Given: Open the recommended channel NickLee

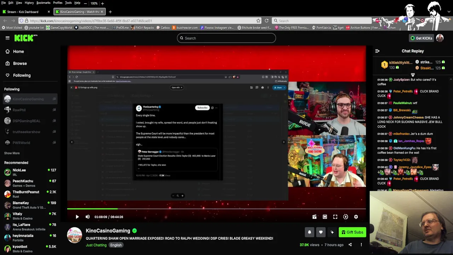Looking at the screenshot, I should click(x=30, y=172).
